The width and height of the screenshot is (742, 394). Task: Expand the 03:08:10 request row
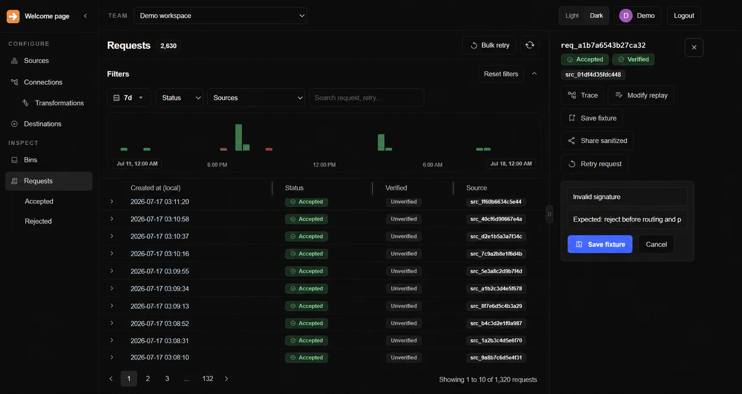112,357
